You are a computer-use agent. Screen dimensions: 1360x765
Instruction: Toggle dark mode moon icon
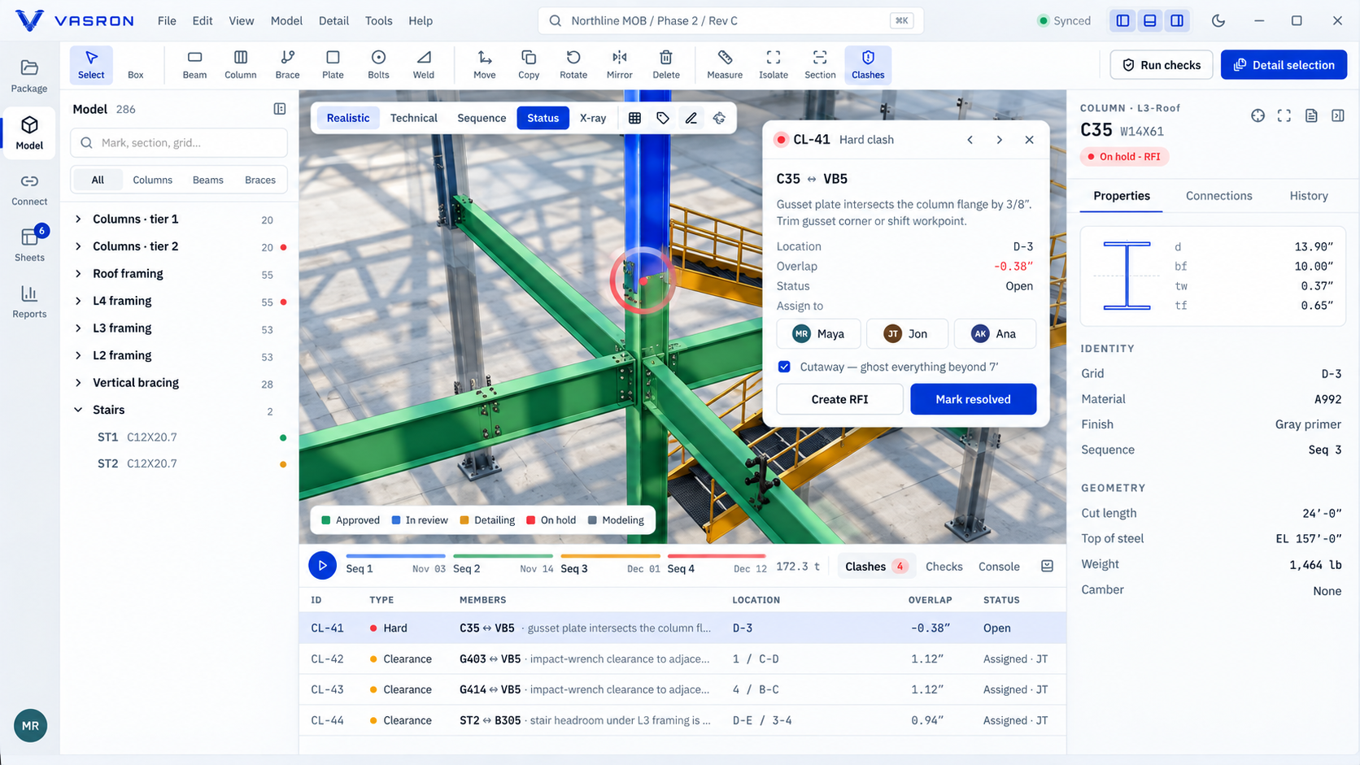coord(1218,20)
